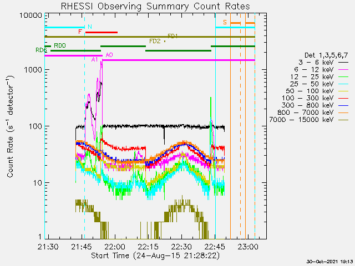Click the 10000 y-axis label
The height and width of the screenshot is (266, 355).
tap(31, 16)
